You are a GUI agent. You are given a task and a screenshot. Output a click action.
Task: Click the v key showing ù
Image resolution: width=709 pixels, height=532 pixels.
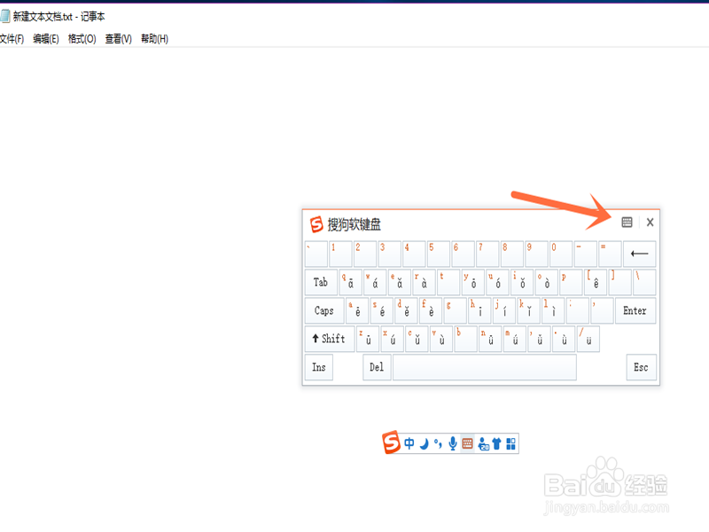tap(440, 339)
